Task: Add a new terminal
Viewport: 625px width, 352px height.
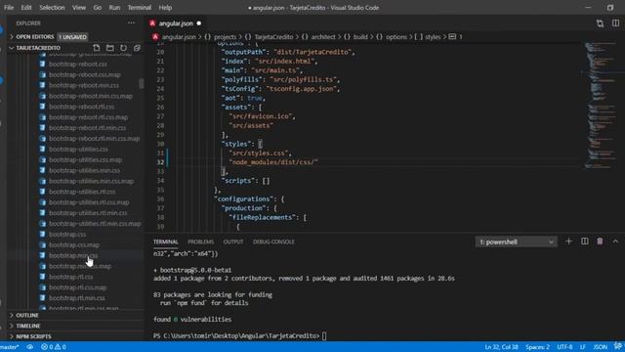Action: [568, 242]
